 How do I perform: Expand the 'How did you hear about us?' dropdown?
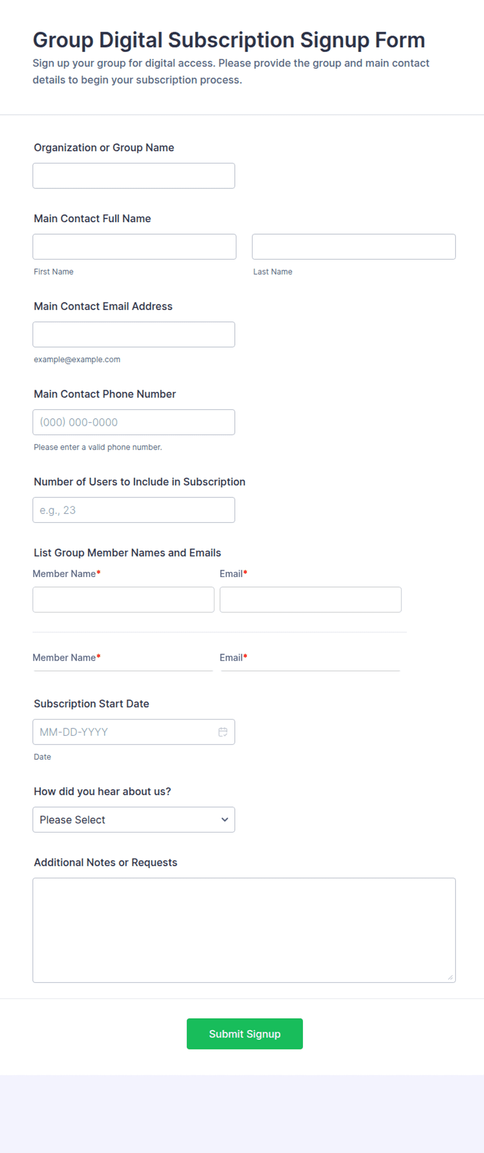click(x=134, y=819)
